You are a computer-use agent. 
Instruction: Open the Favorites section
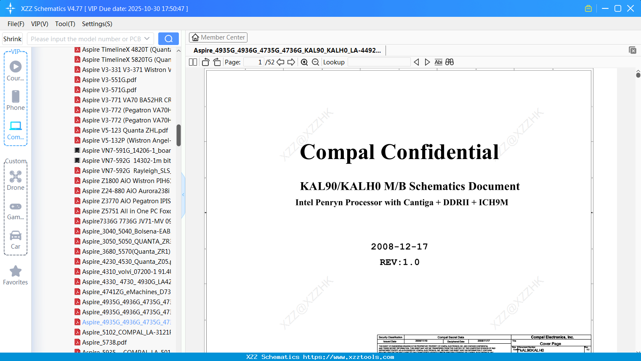(16, 275)
